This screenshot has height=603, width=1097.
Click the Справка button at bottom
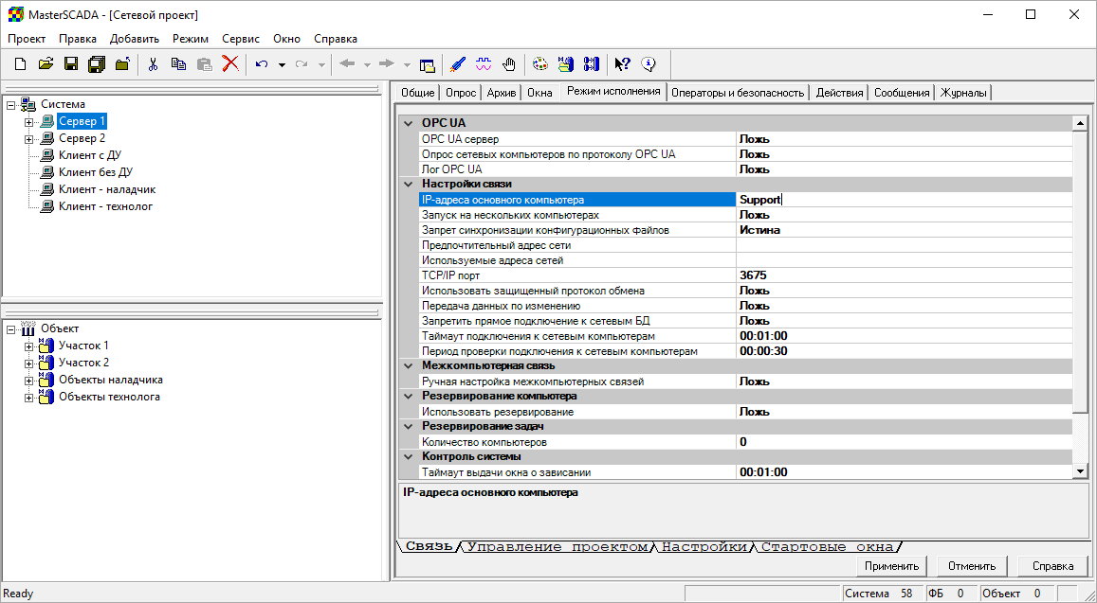click(1053, 566)
